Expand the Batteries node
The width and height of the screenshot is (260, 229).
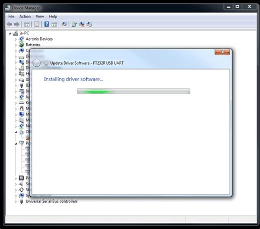[x=16, y=45]
